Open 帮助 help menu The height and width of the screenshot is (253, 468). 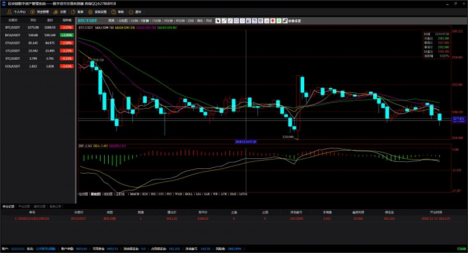tap(118, 12)
